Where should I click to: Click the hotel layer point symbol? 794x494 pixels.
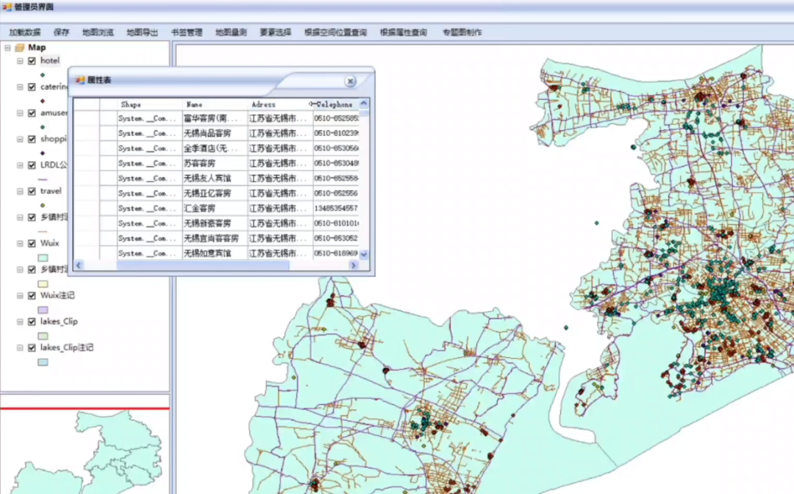point(43,75)
